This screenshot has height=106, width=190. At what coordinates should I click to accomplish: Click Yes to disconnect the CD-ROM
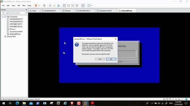click(100, 59)
